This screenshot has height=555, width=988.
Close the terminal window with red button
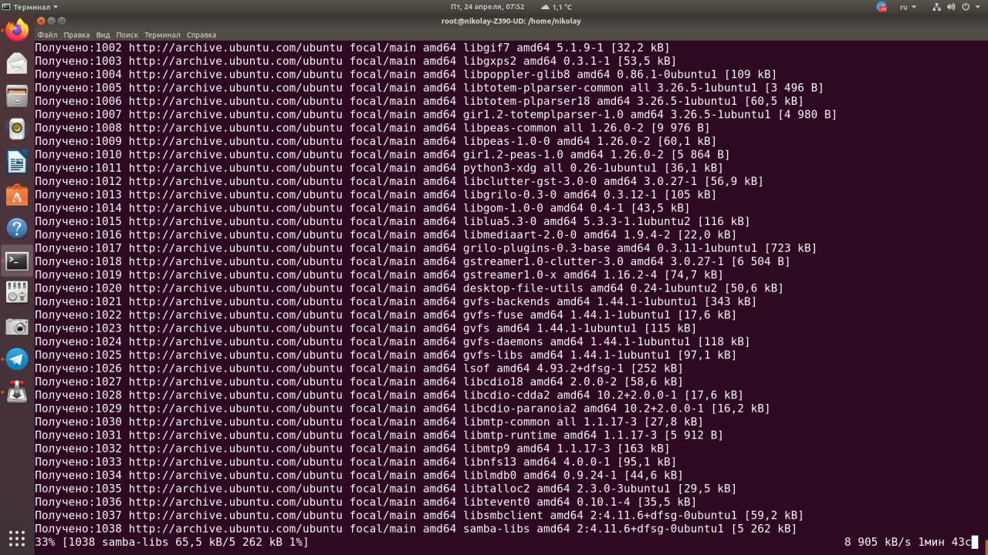40,21
